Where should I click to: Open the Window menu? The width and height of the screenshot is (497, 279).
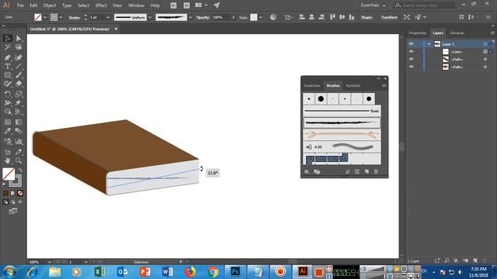[136, 5]
